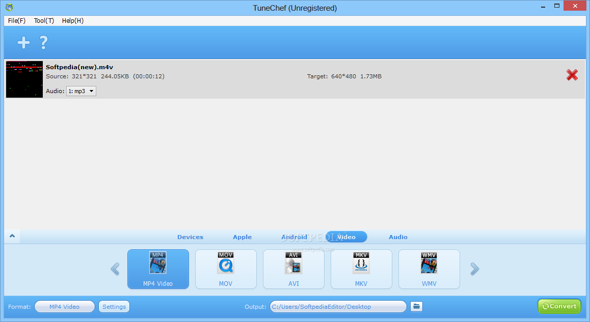
Task: Click the TuneChef app icon in title bar
Action: pyautogui.click(x=9, y=7)
